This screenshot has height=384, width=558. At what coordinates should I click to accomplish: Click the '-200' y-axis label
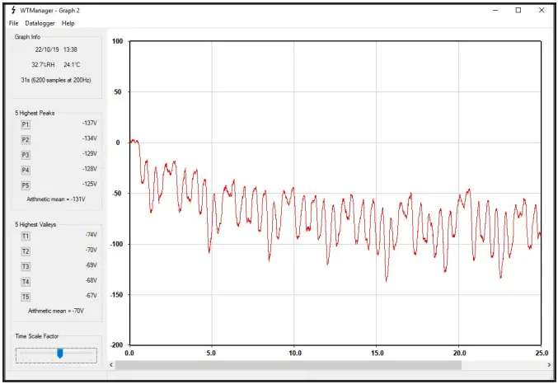pyautogui.click(x=117, y=345)
